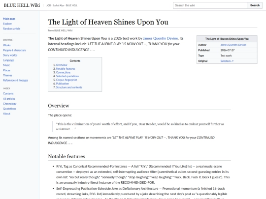Image resolution: width=266 pixels, height=199 pixels.
Task: Click the Notable features section heading
Action: point(66,156)
